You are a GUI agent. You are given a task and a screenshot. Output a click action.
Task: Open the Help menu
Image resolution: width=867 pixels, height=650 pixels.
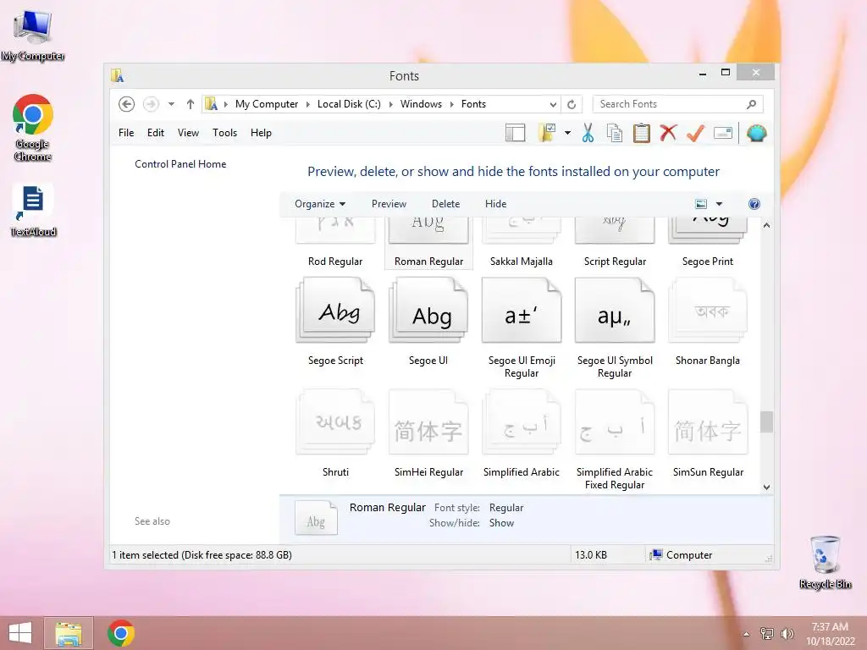pyautogui.click(x=261, y=133)
